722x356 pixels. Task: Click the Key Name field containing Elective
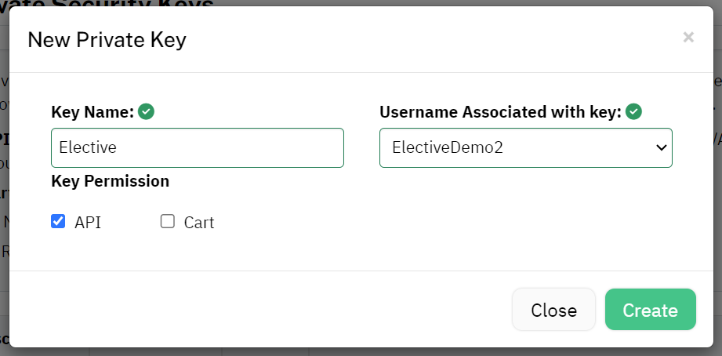coord(198,148)
